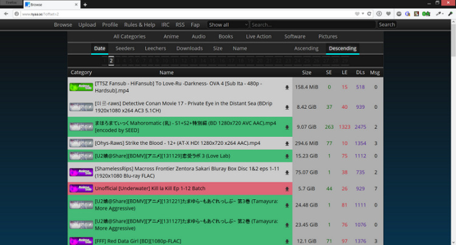Expand the address bar history dropdown arrow

[x=363, y=13]
